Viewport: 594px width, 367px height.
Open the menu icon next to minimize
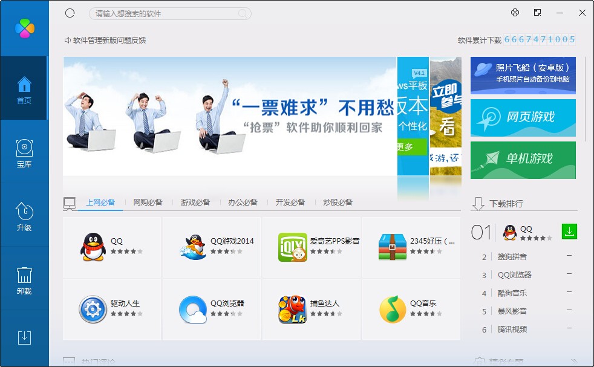pos(537,13)
